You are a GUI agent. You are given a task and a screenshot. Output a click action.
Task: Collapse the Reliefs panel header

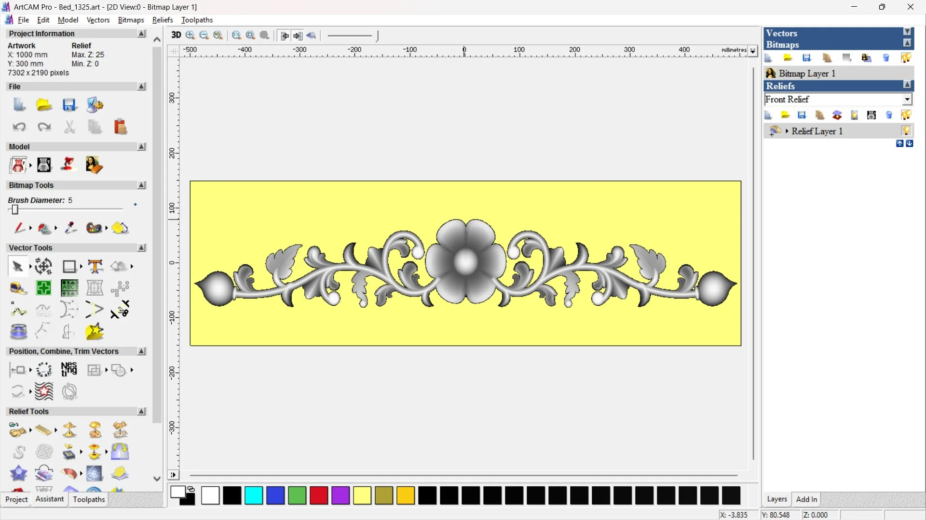(907, 85)
